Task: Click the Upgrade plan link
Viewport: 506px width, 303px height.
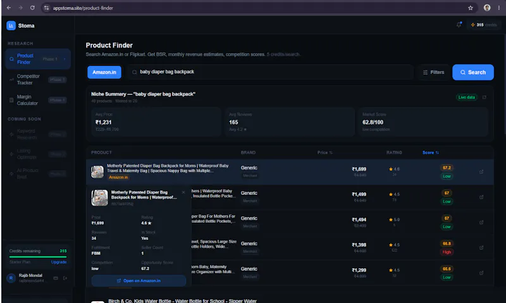Action: pos(59,262)
